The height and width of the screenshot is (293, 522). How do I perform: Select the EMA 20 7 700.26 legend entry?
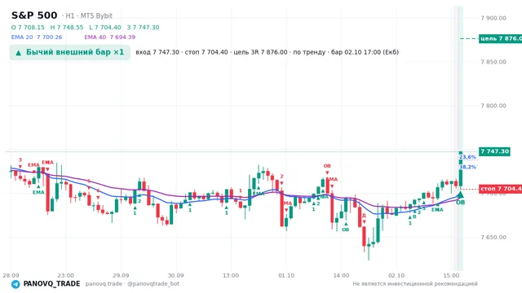[x=37, y=37]
